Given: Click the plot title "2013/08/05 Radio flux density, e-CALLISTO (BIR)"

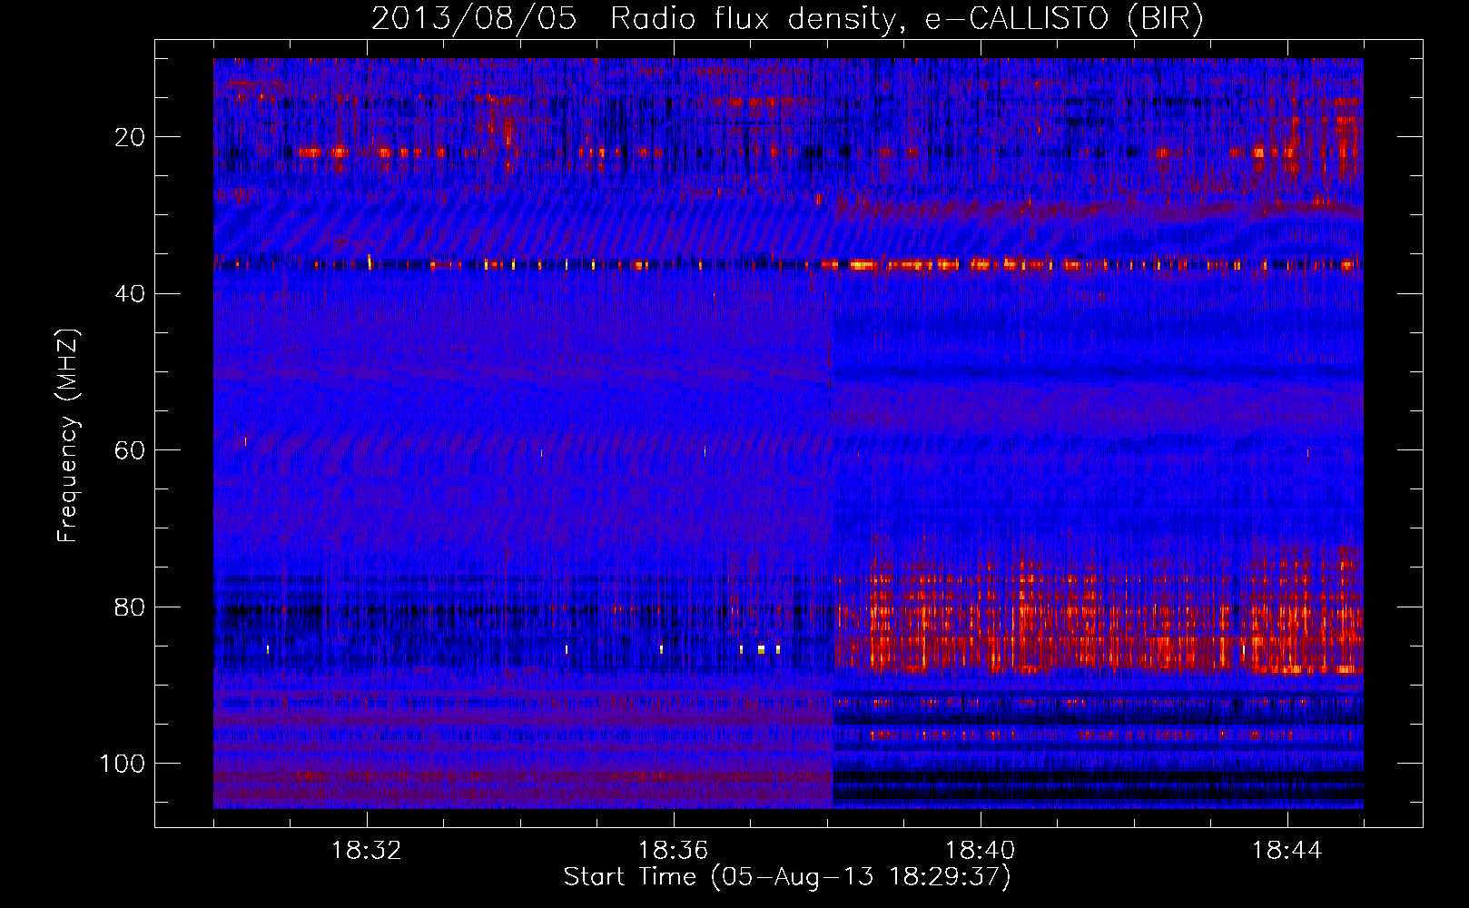Looking at the screenshot, I should click(x=787, y=19).
